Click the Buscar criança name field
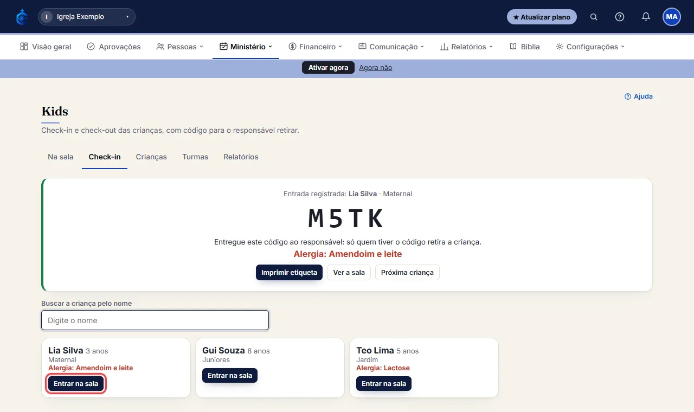 coord(155,320)
